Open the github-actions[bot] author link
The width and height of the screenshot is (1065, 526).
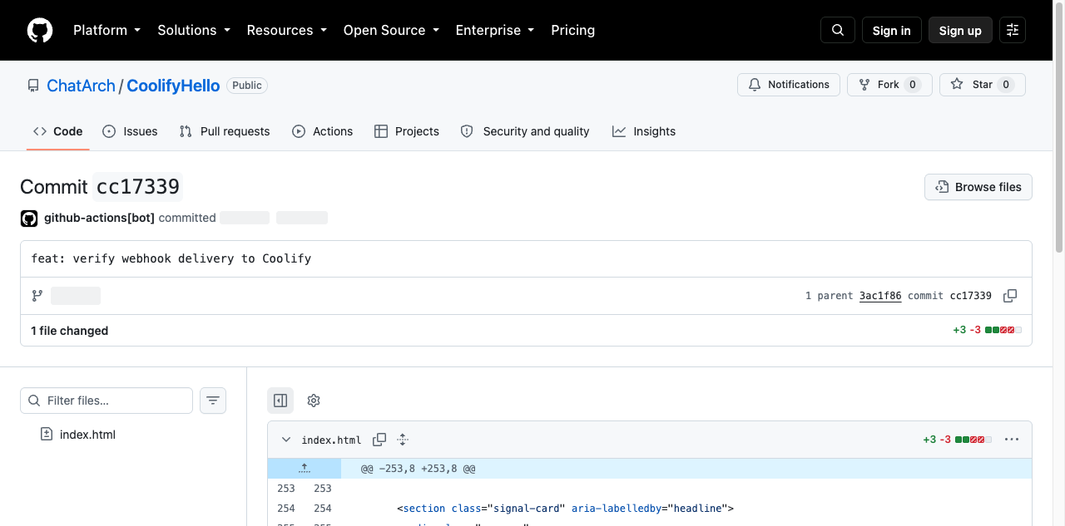tap(99, 218)
